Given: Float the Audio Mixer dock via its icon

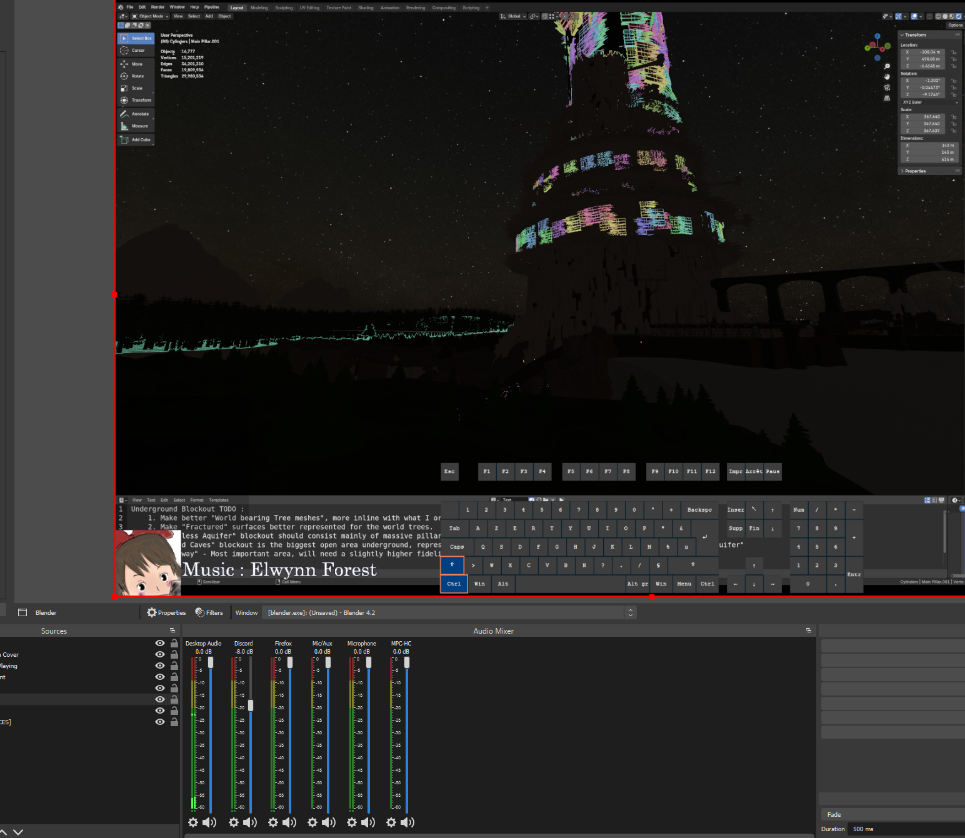Looking at the screenshot, I should click(808, 631).
